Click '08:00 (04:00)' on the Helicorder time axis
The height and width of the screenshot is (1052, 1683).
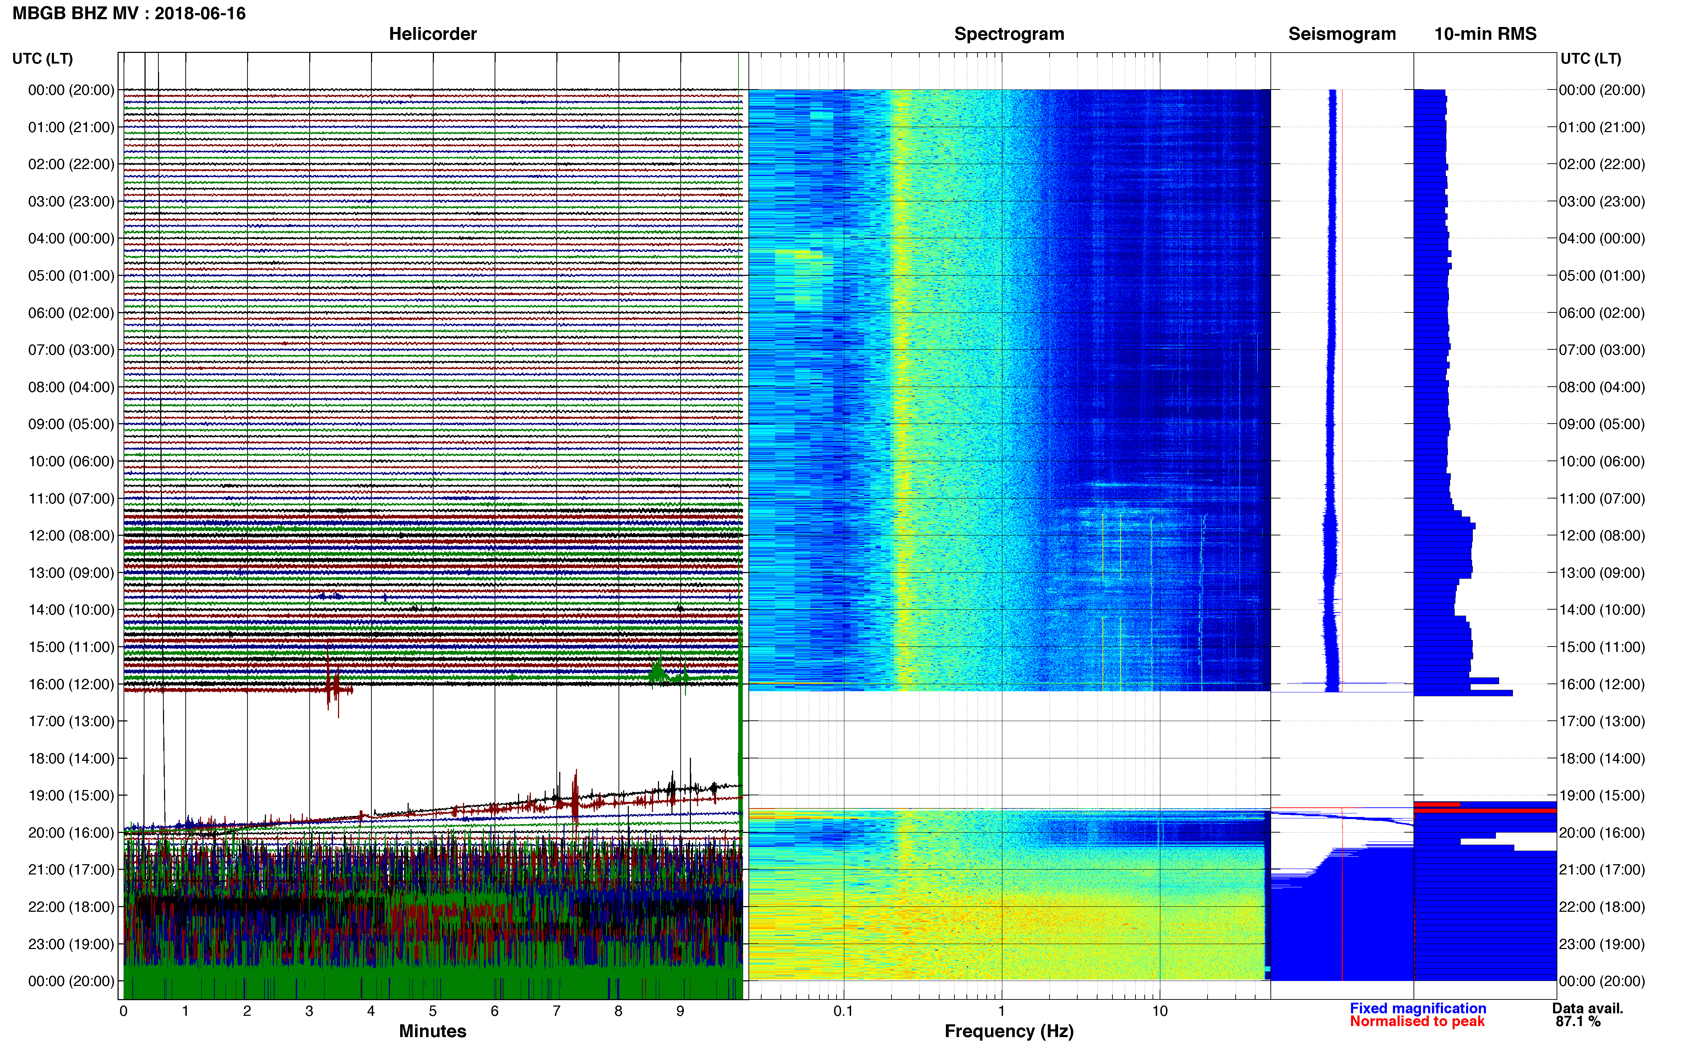tap(71, 386)
